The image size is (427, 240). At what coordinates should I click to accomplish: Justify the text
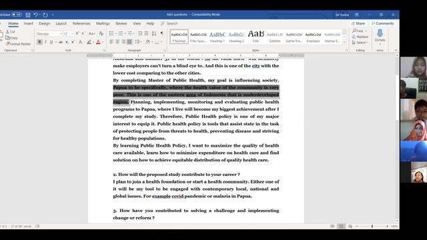pyautogui.click(x=129, y=42)
